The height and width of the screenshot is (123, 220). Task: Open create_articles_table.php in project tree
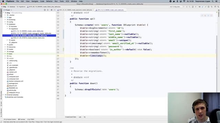point(29,38)
